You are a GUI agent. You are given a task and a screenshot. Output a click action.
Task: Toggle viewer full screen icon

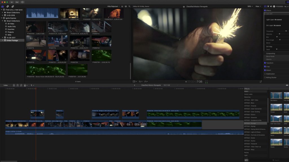coord(261,82)
